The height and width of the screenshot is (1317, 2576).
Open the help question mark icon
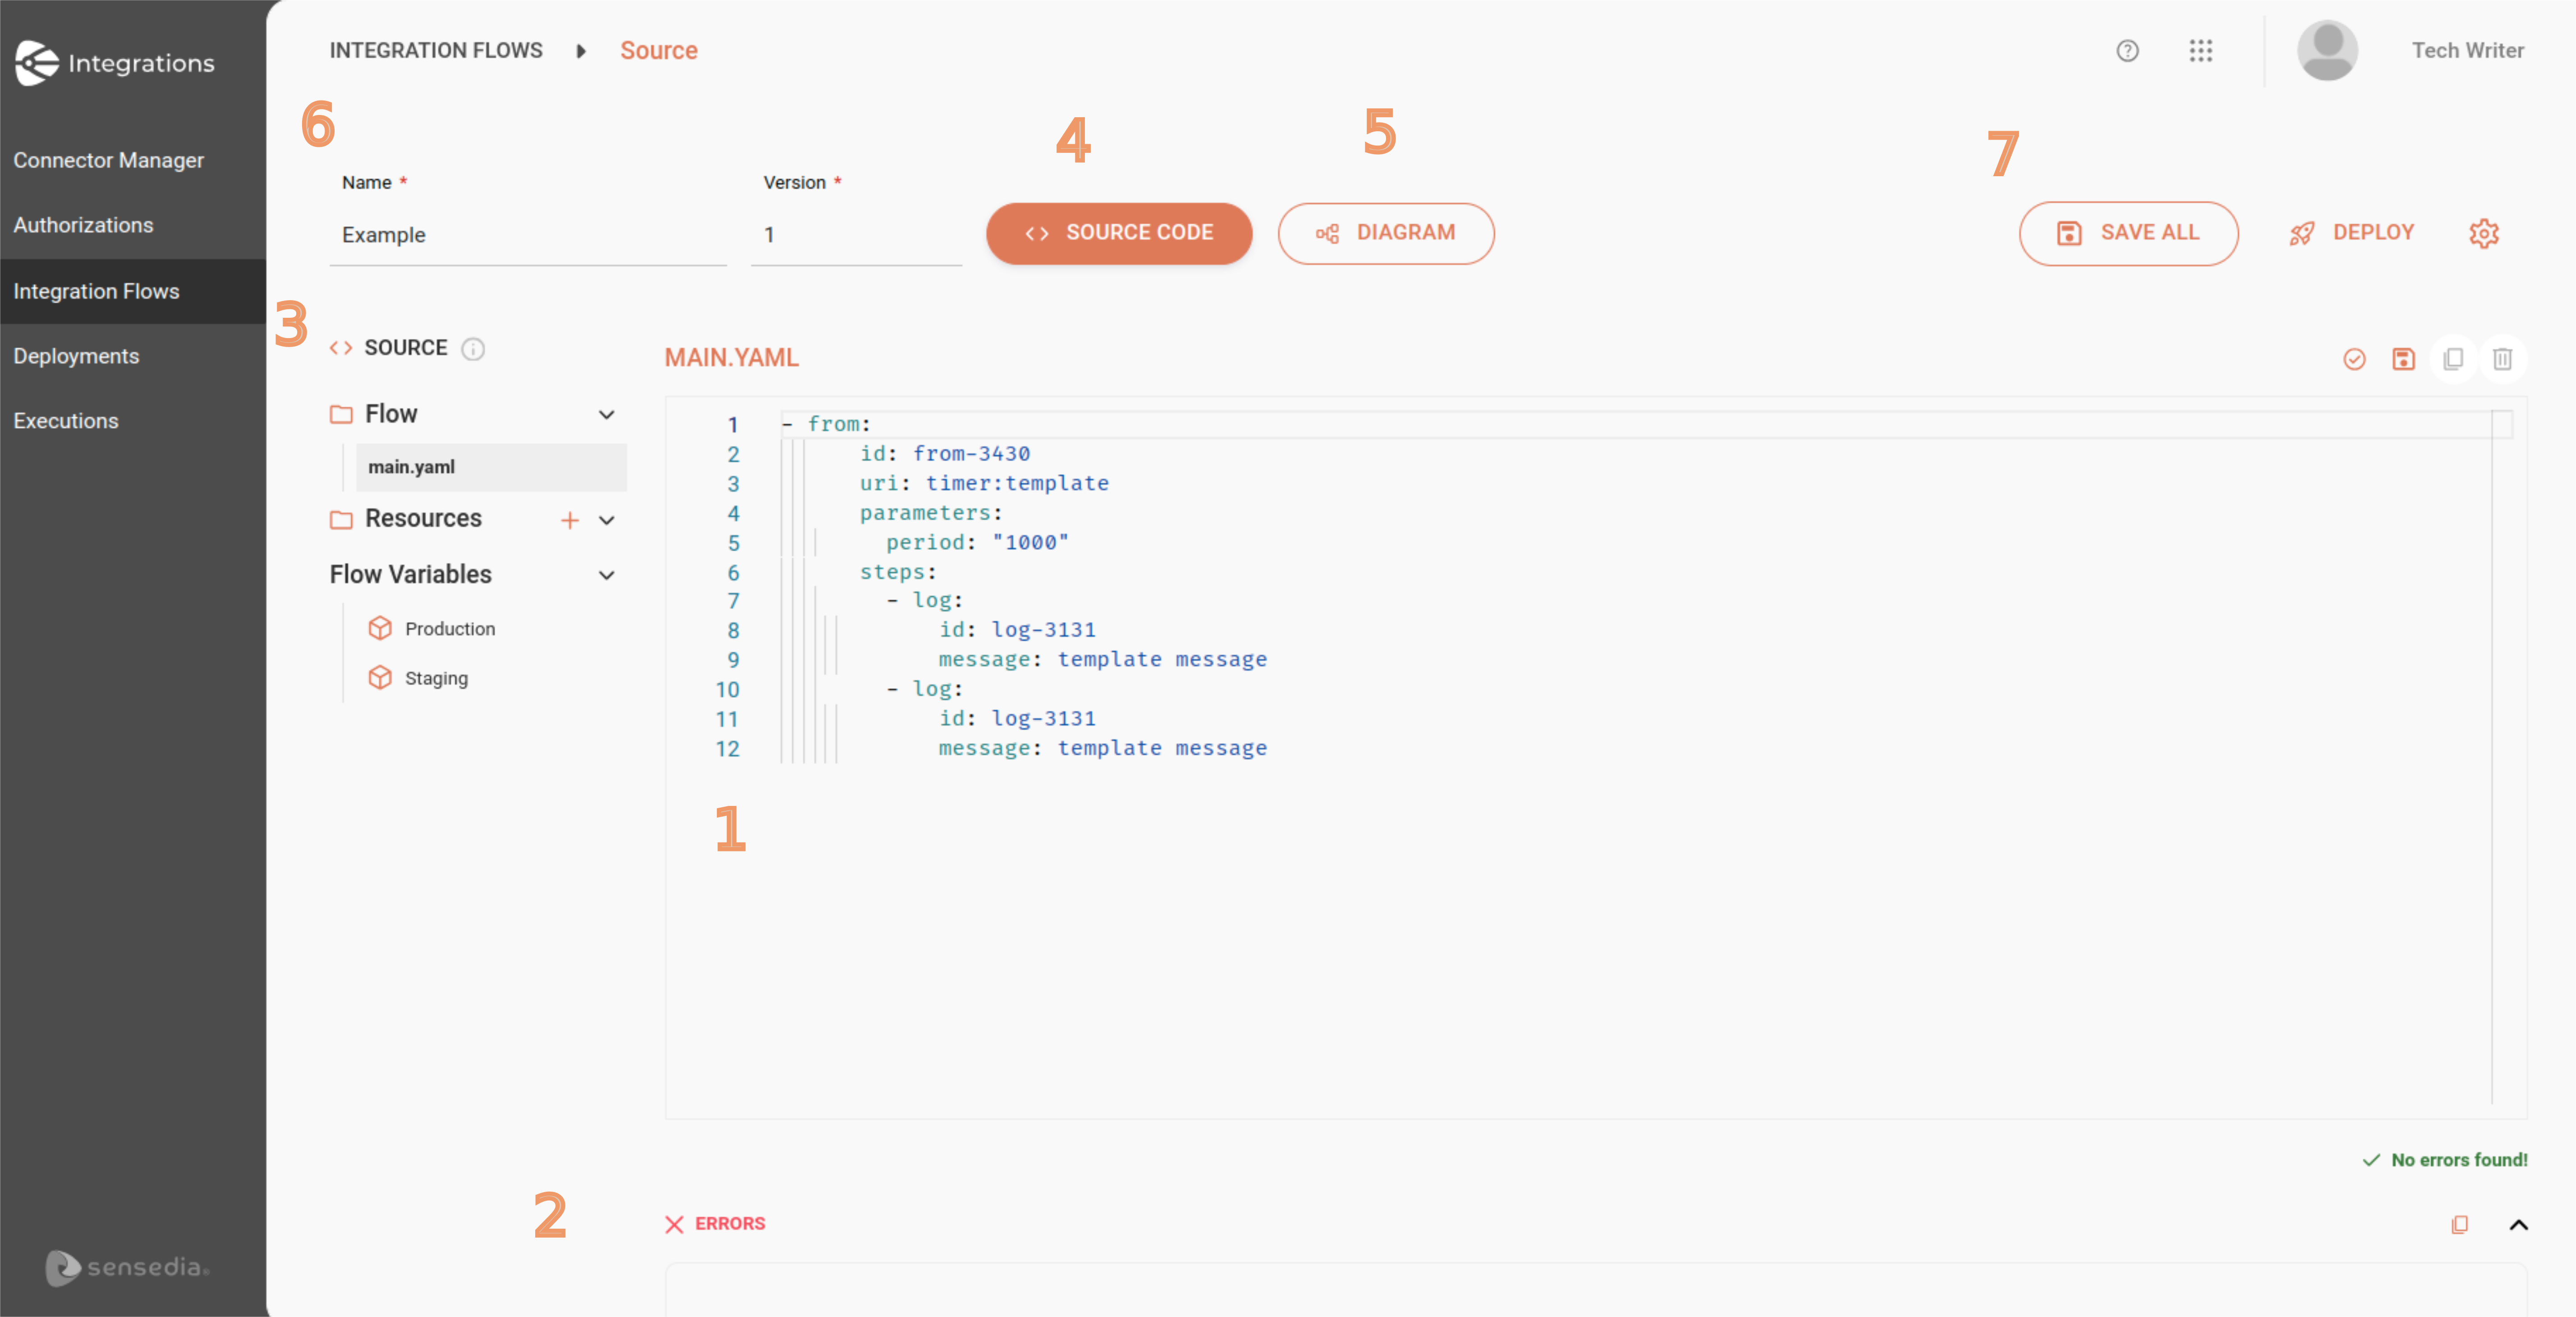coord(2127,50)
